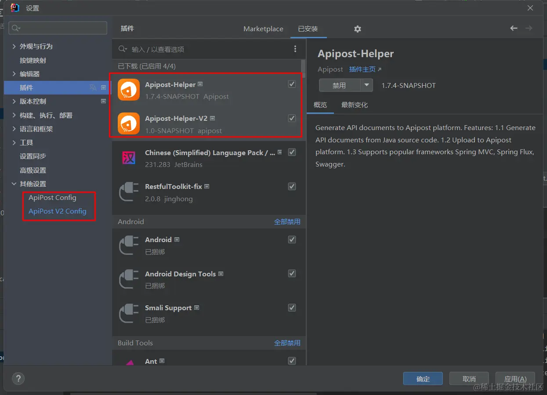Toggle the Chinese Language Pack checkbox
Image resolution: width=547 pixels, height=395 pixels.
[292, 152]
